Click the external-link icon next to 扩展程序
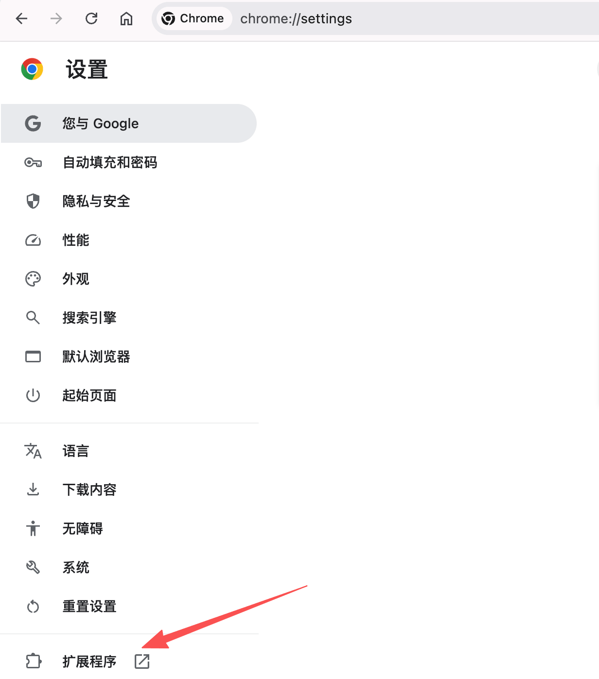This screenshot has height=679, width=599. (141, 662)
